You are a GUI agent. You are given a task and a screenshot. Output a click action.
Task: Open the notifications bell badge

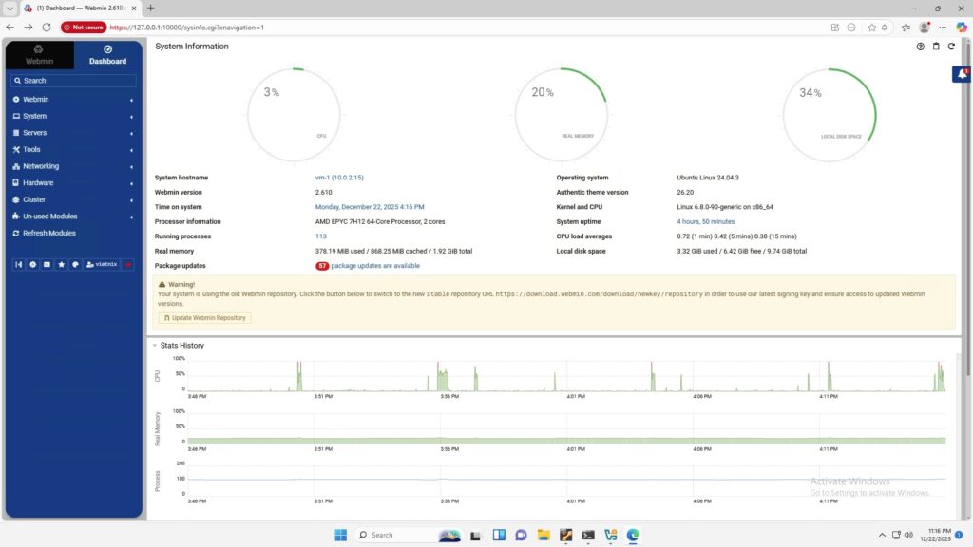tap(962, 74)
